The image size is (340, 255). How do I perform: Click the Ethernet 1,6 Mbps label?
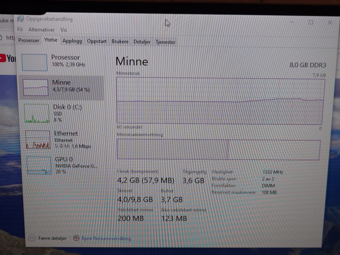point(73,140)
